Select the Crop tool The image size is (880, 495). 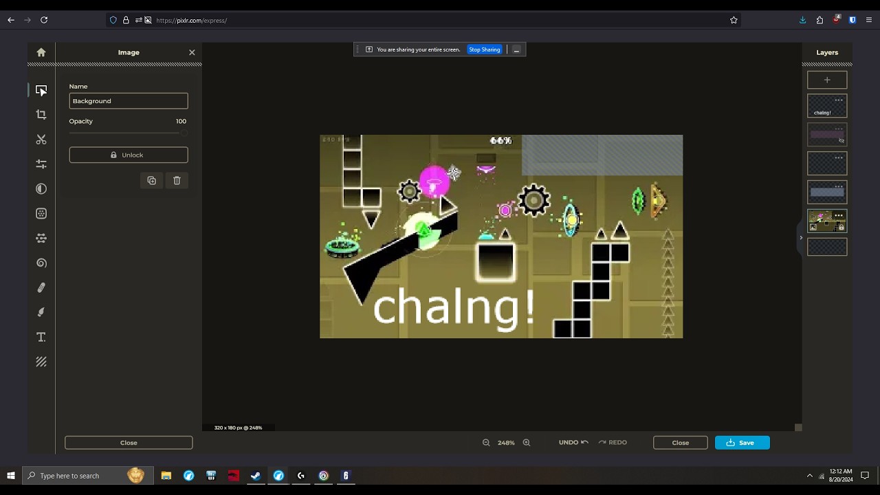(41, 115)
